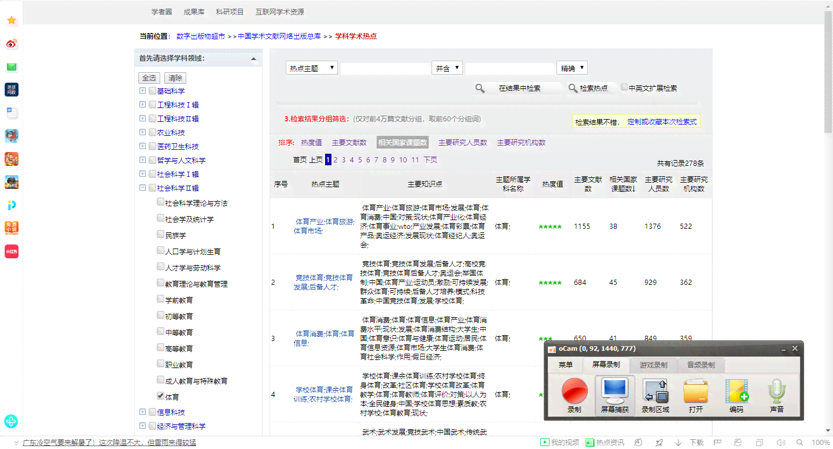Image resolution: width=833 pixels, height=449 pixels.
Task: Click the zoom magnifier icon in status bar
Action: pos(801,443)
